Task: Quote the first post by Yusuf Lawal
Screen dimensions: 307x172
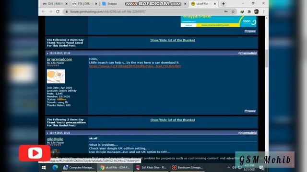Action: coord(250,31)
